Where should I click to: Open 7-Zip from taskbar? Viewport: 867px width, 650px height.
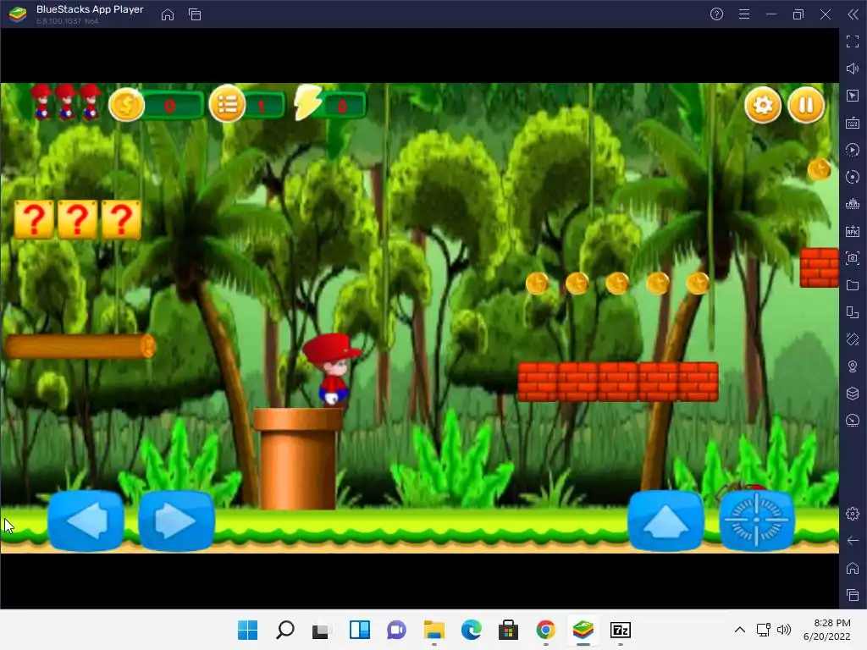(x=621, y=630)
